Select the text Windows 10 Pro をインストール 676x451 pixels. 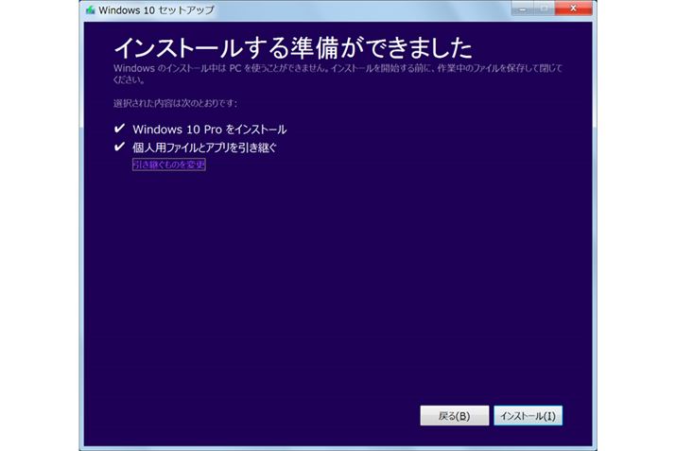(210, 130)
